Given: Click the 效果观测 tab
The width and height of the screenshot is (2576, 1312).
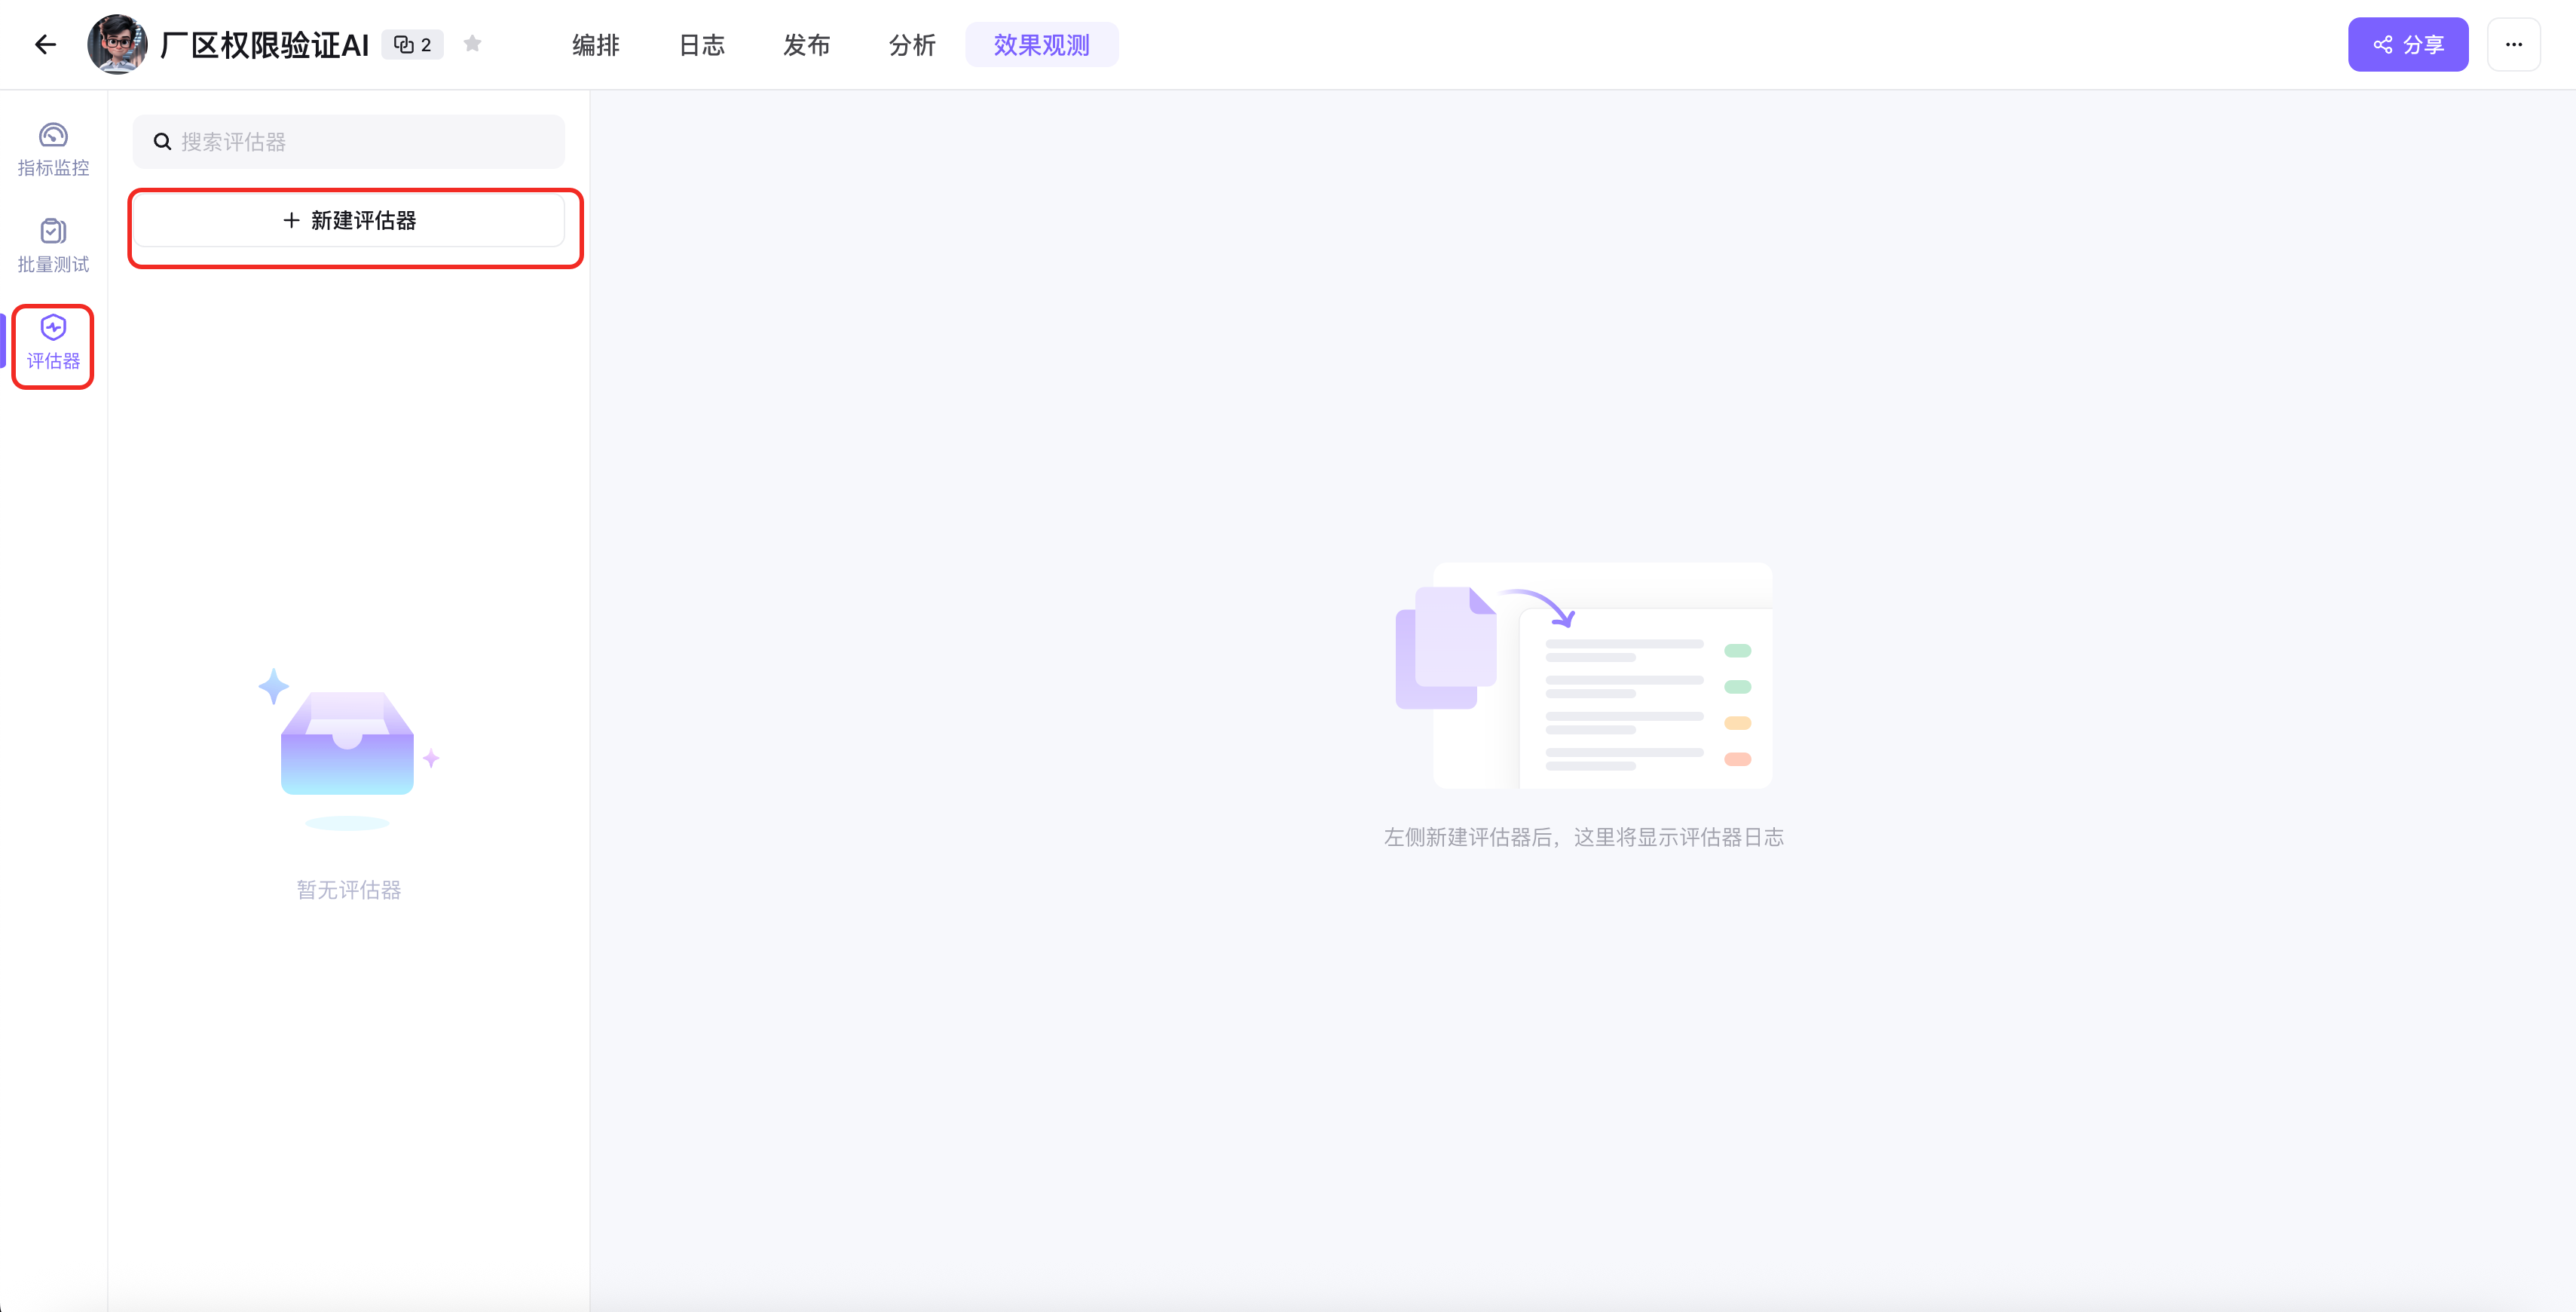Looking at the screenshot, I should [x=1041, y=45].
